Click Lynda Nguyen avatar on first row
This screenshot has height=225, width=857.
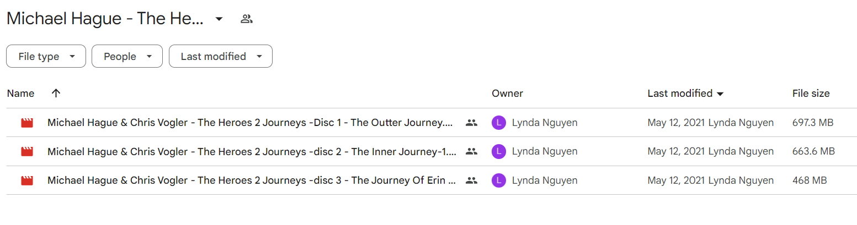pyautogui.click(x=498, y=123)
